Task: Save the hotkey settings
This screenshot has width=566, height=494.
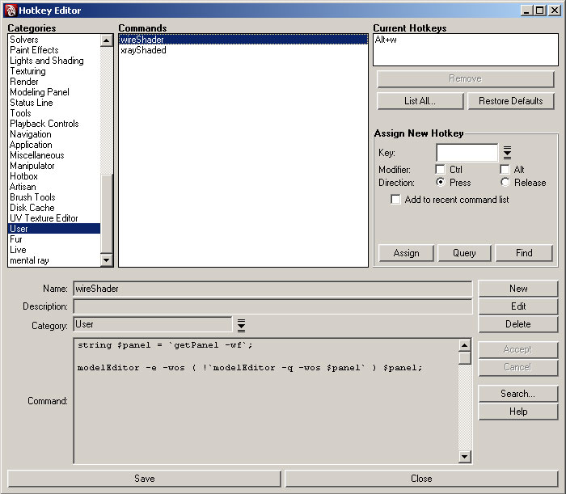Action: click(x=144, y=479)
